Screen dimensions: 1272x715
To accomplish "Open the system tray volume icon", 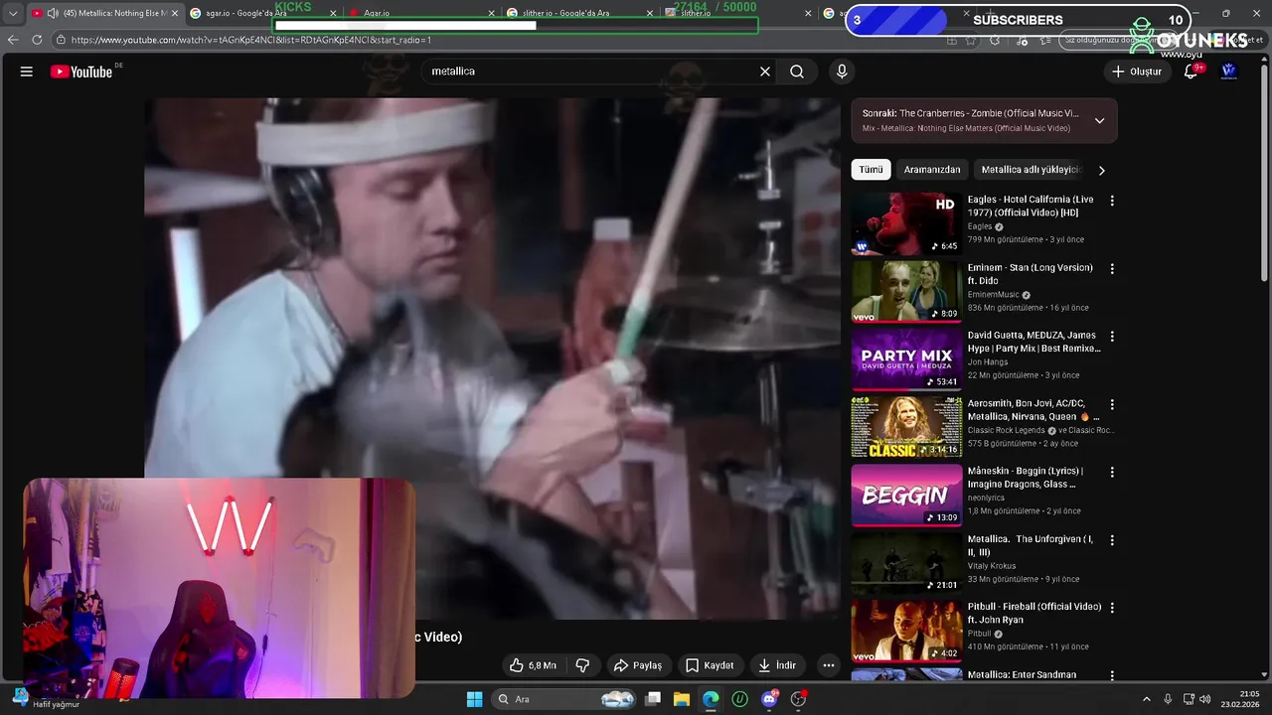I will click(1204, 699).
